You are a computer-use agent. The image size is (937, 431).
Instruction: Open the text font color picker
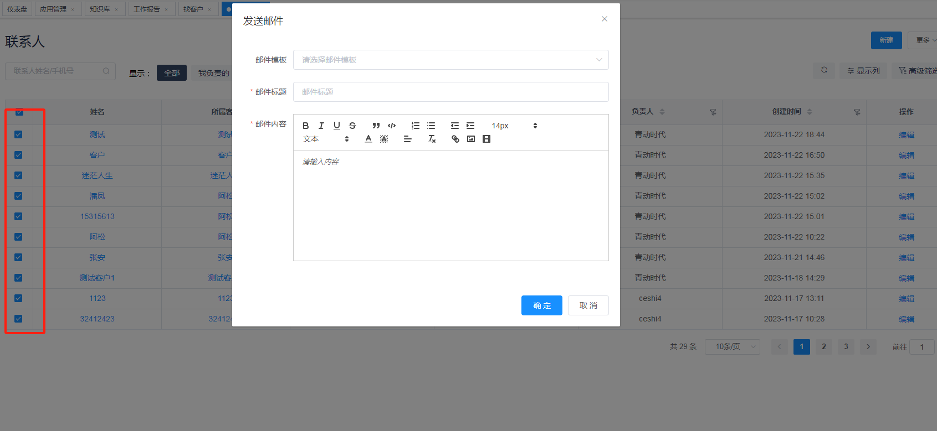(x=368, y=139)
